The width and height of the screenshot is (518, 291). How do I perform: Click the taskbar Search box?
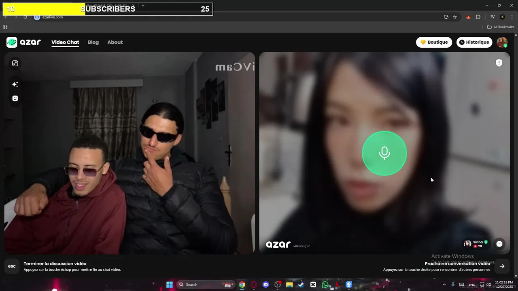click(x=206, y=285)
